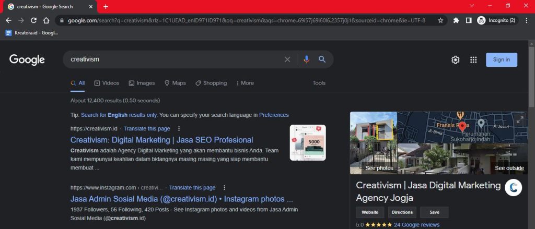The image size is (535, 229).
Task: Open the Website button in knowledge panel
Action: 370,212
